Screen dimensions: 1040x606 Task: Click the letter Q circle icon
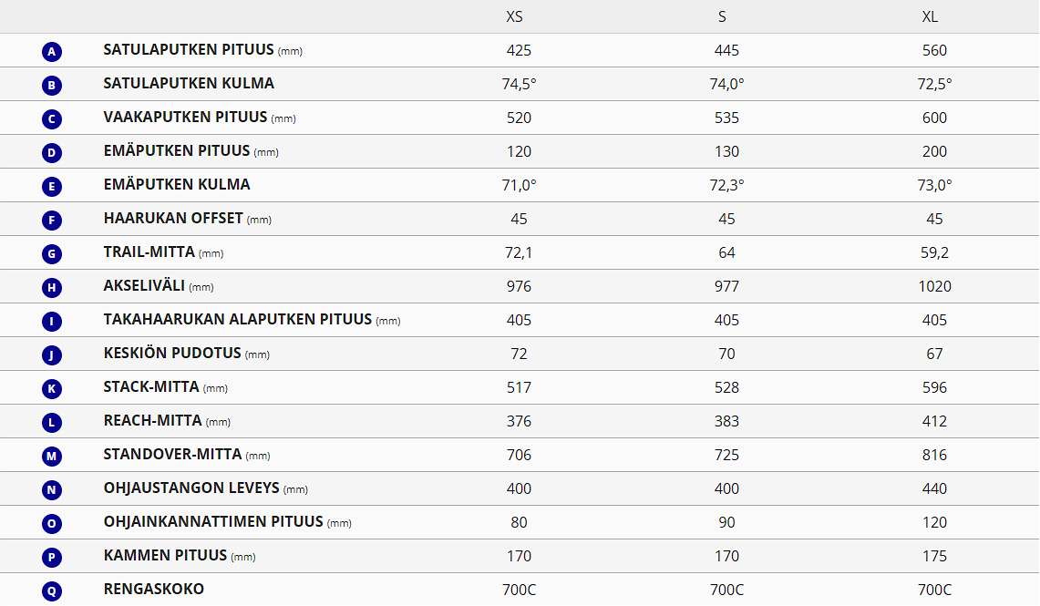click(52, 591)
